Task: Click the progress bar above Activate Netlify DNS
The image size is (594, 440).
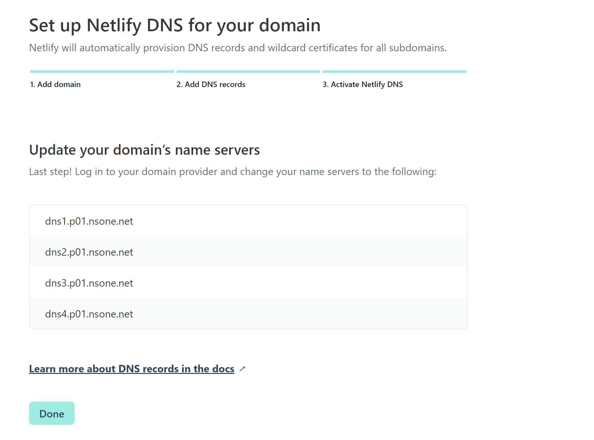Action: [394, 72]
